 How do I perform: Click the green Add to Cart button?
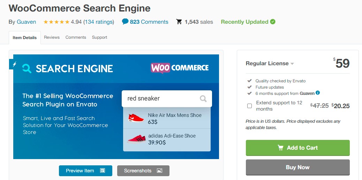297,148
